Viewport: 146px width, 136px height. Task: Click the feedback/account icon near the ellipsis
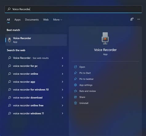[x=132, y=19]
